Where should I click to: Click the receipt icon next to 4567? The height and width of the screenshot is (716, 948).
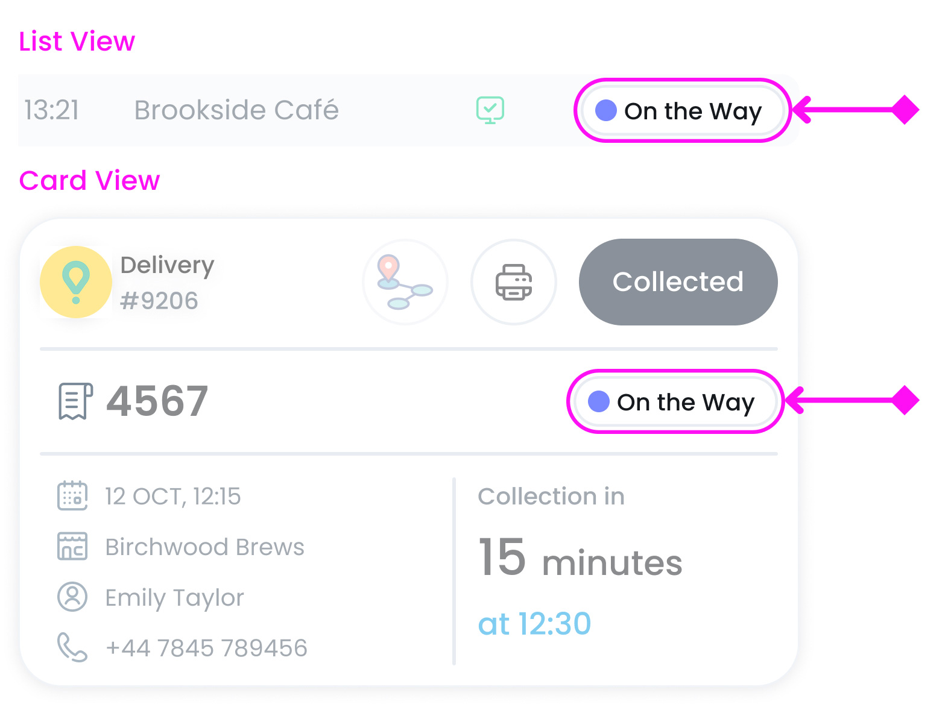74,400
